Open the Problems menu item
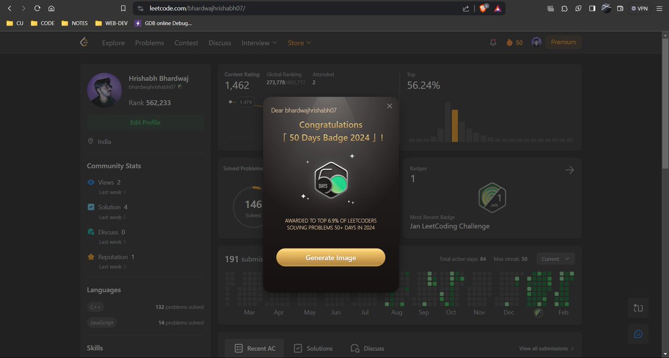 (149, 43)
